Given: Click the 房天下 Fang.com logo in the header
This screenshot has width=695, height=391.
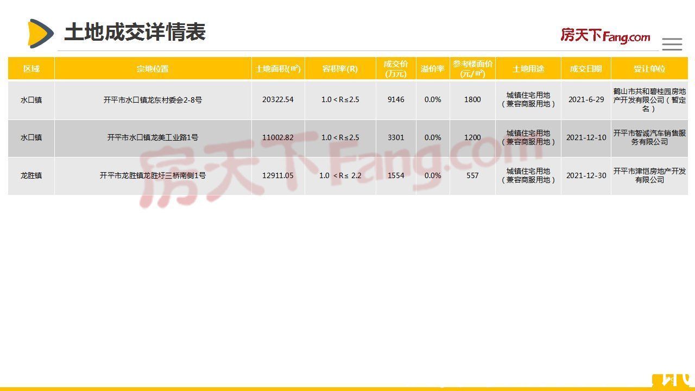Looking at the screenshot, I should (x=605, y=36).
